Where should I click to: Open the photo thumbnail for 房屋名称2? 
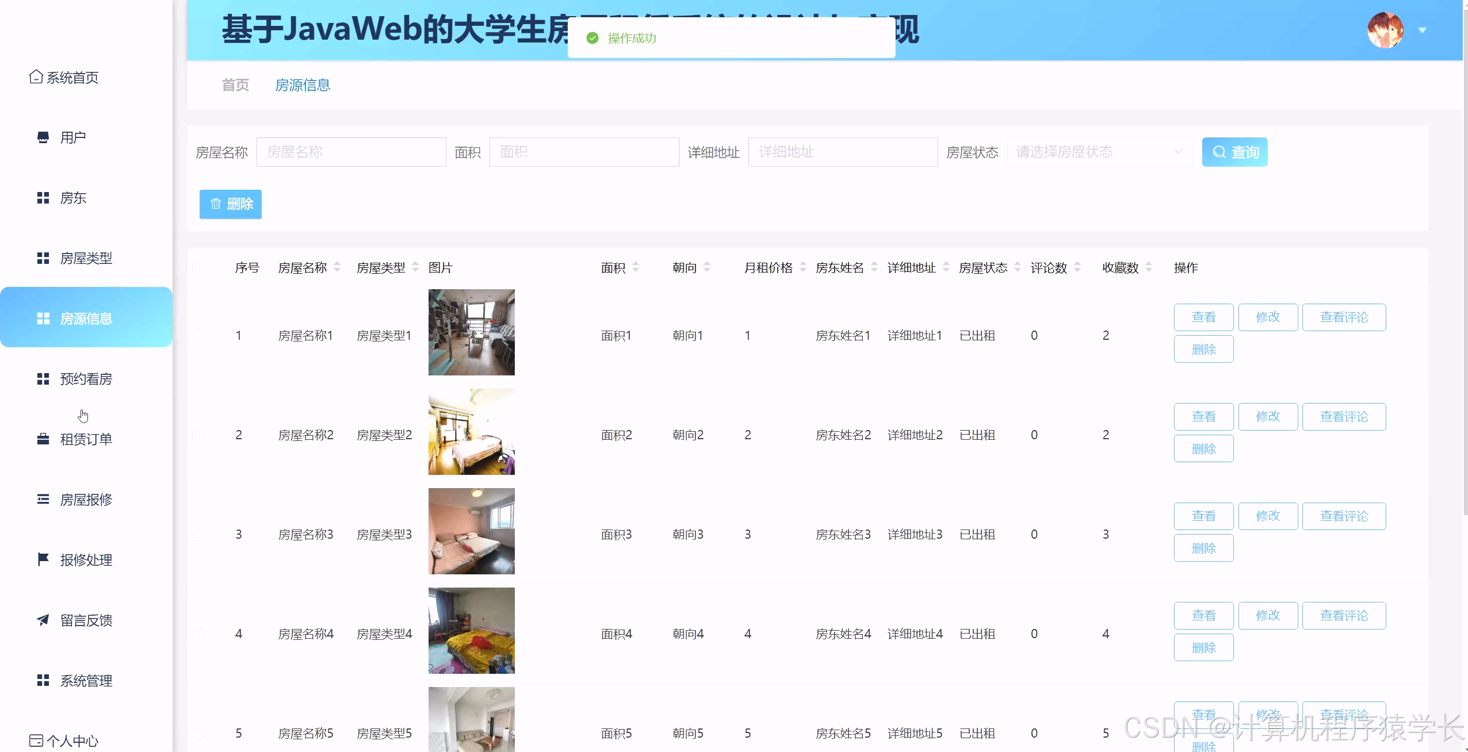pyautogui.click(x=472, y=432)
